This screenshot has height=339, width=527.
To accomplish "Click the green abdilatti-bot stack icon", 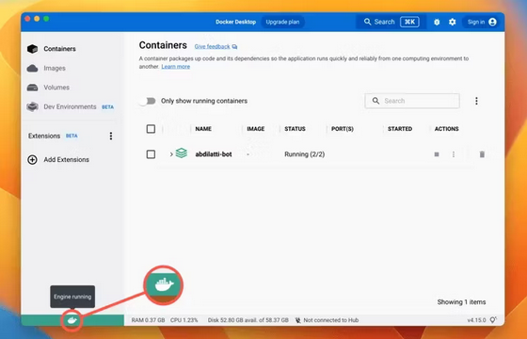I will pyautogui.click(x=182, y=153).
